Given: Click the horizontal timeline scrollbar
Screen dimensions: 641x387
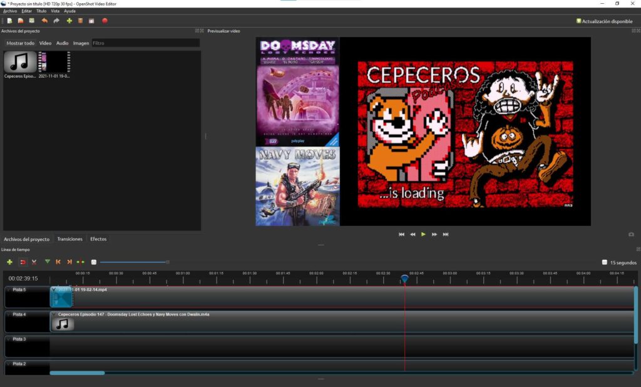Looking at the screenshot, I should click(77, 373).
